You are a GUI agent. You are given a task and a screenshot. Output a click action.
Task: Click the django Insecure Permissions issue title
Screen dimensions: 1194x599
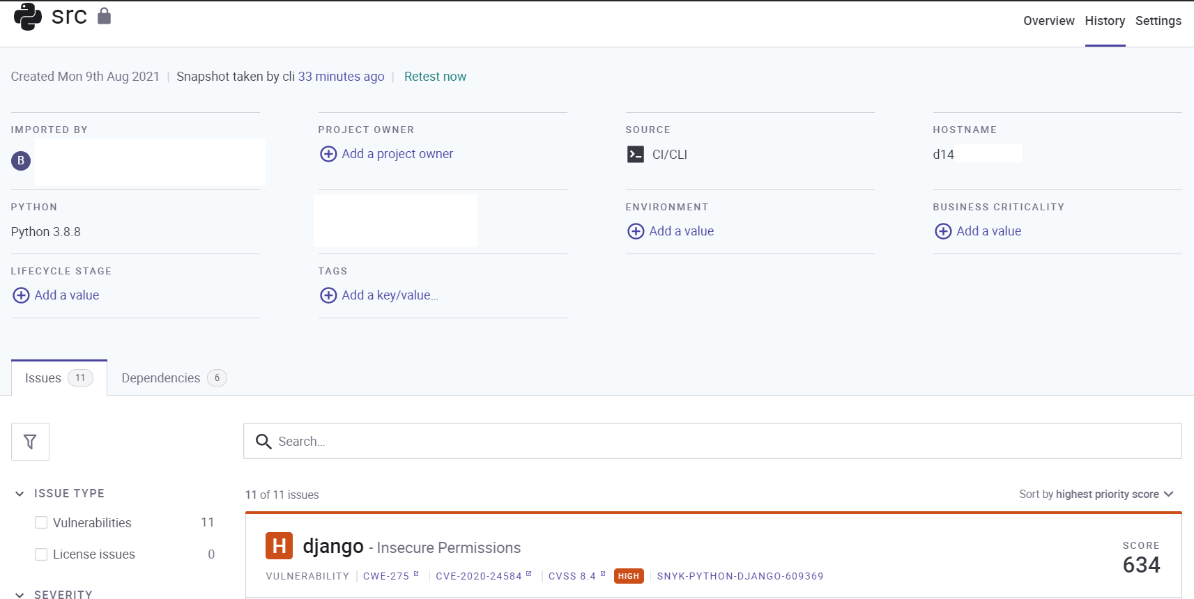(x=412, y=547)
